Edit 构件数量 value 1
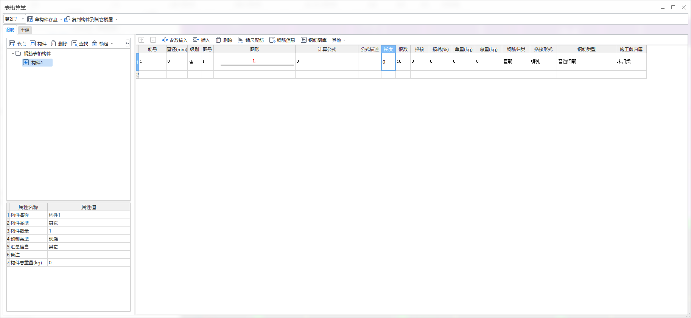The image size is (691, 318). coord(89,231)
